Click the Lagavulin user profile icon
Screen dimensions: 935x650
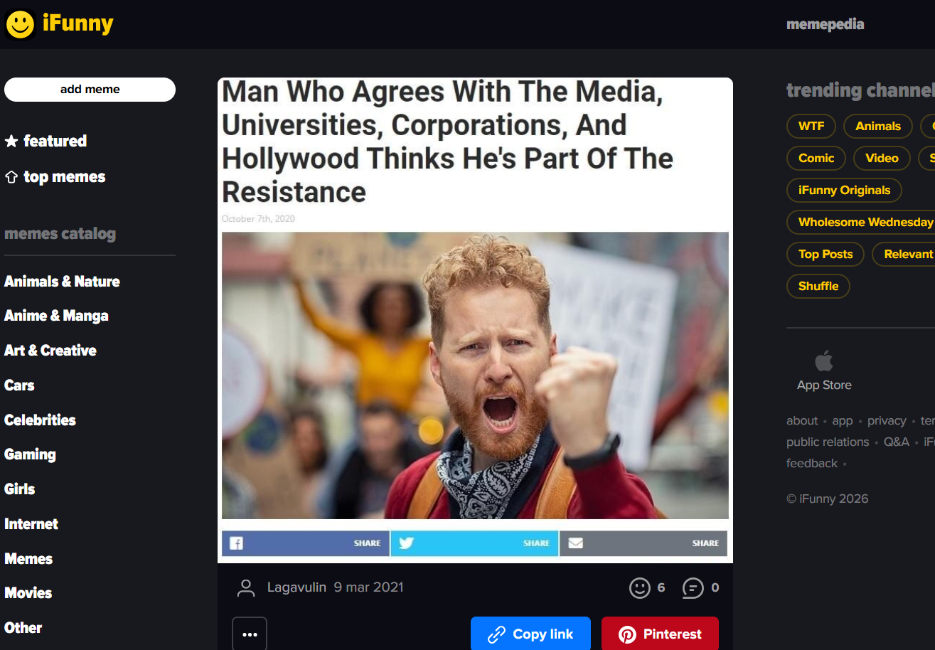point(246,587)
